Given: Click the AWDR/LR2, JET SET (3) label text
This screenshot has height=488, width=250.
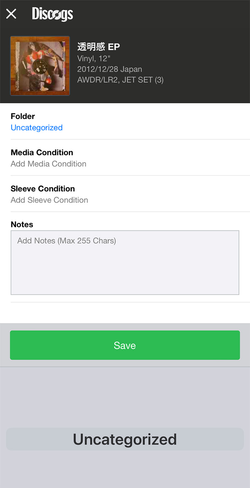Looking at the screenshot, I should tap(120, 80).
